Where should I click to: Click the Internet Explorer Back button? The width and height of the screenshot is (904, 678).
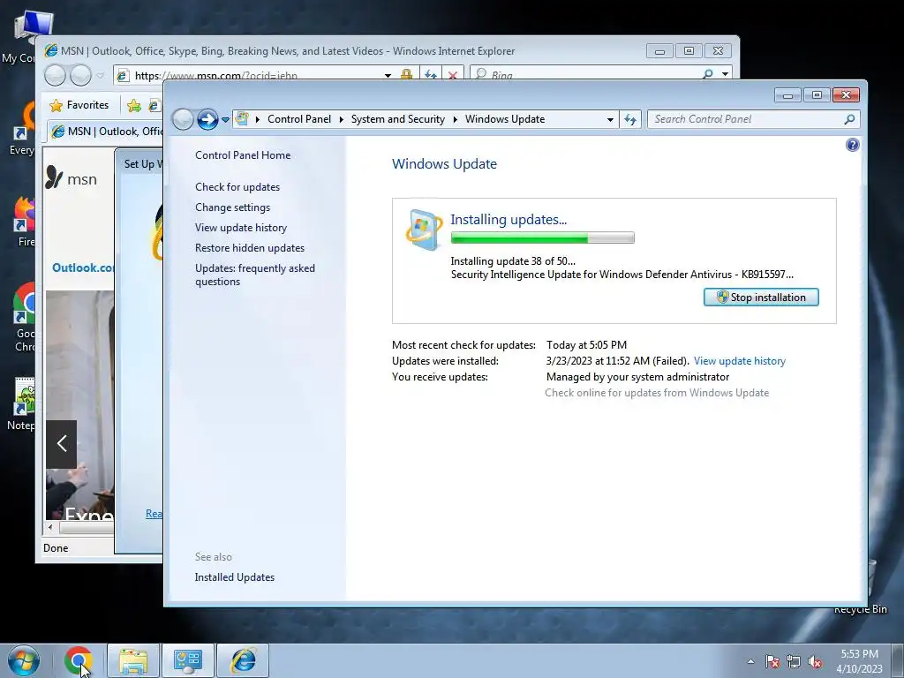[x=56, y=75]
